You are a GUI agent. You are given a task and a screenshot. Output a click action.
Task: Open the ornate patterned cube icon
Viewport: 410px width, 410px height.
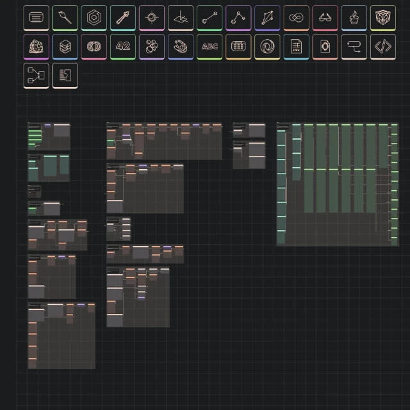point(383,18)
